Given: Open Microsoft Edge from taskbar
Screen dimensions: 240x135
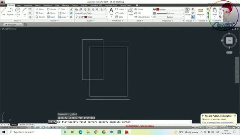Looking at the screenshot, I should click(80, 132).
